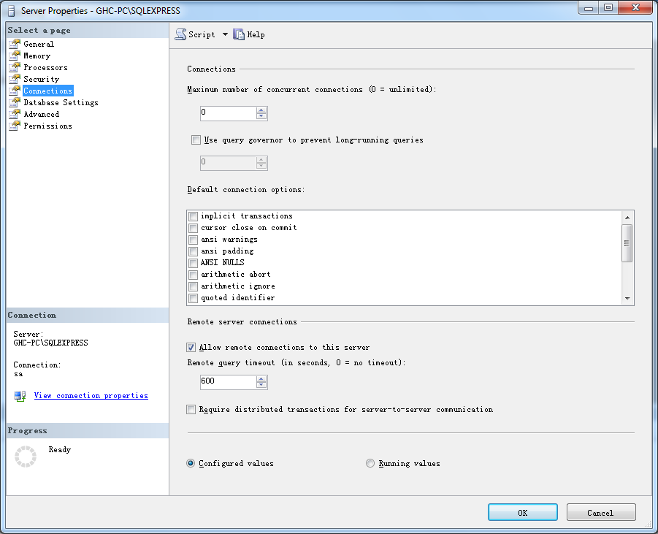This screenshot has height=534, width=658.
Task: Select Configured values radio button
Action: click(x=191, y=463)
